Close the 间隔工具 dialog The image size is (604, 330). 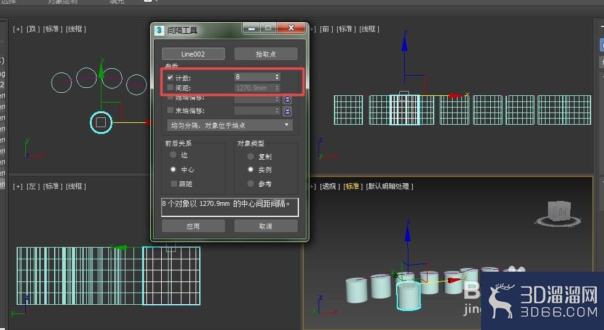(291, 28)
